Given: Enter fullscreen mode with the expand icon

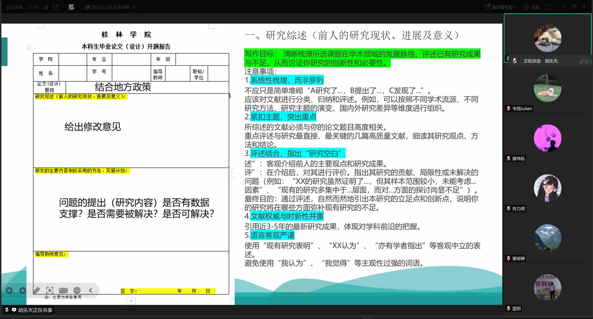Looking at the screenshot, I should click(547, 7).
